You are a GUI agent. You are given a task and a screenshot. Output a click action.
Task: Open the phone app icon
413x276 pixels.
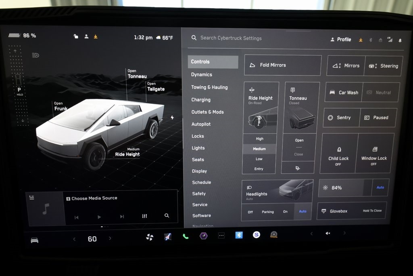tap(186, 236)
